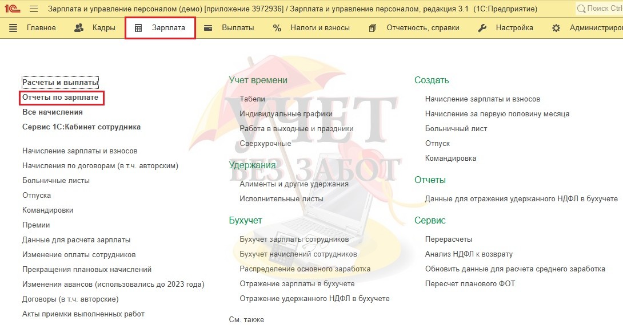Open Исполнительные листы
The width and height of the screenshot is (623, 325).
pyautogui.click(x=281, y=199)
